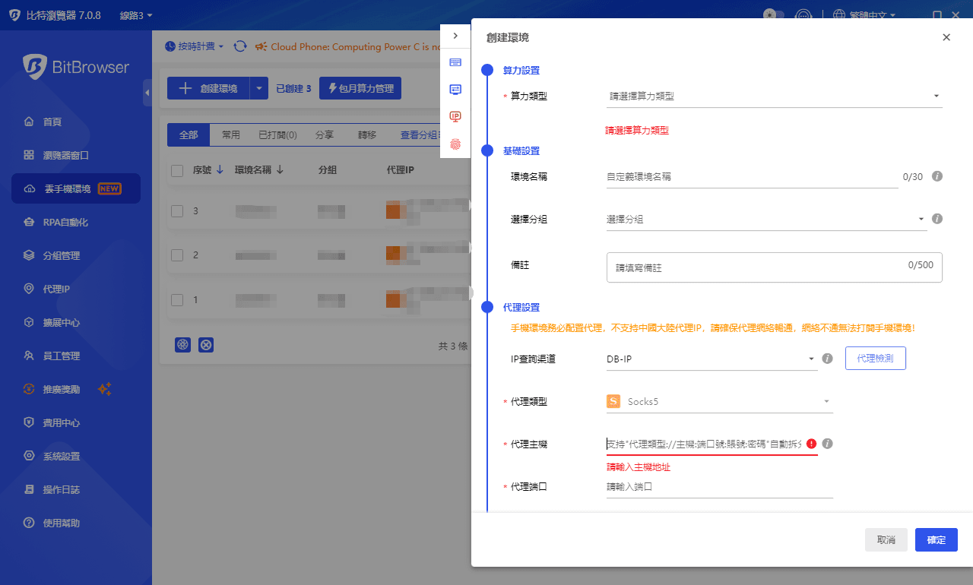Check the select-all checkbox in list header

pyautogui.click(x=177, y=169)
